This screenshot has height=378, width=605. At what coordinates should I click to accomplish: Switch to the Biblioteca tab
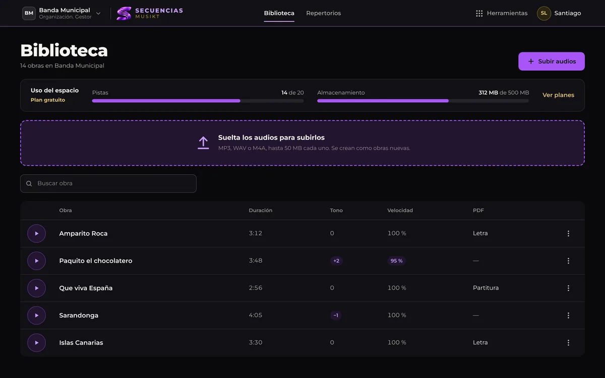tap(279, 13)
